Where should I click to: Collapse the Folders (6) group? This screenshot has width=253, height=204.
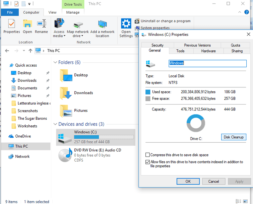pyautogui.click(x=55, y=62)
